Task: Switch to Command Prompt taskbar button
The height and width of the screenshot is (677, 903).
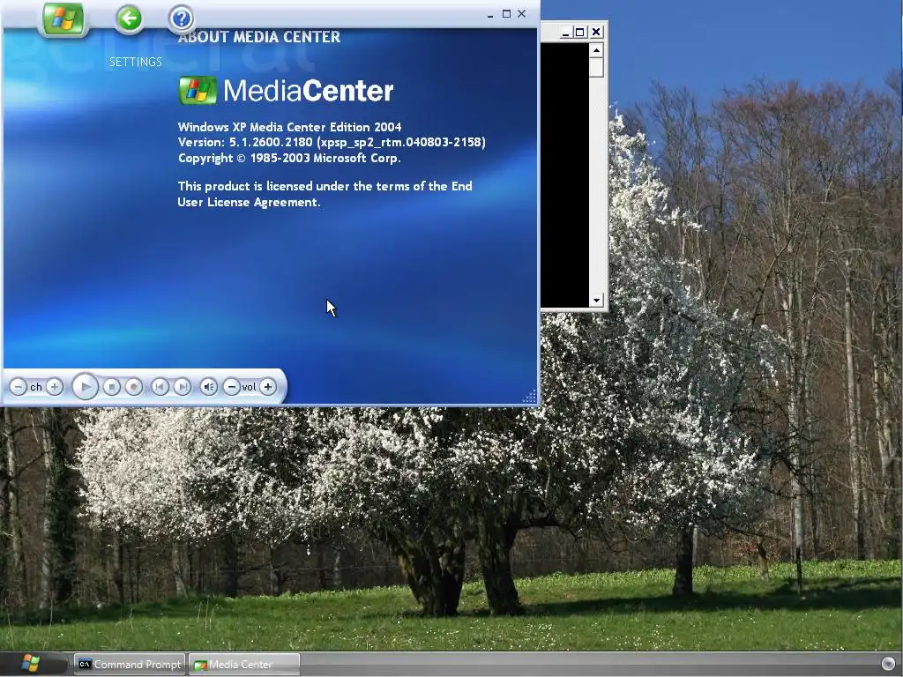Action: tap(130, 665)
